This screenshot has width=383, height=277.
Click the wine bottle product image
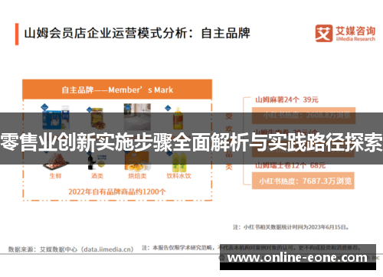(97, 161)
